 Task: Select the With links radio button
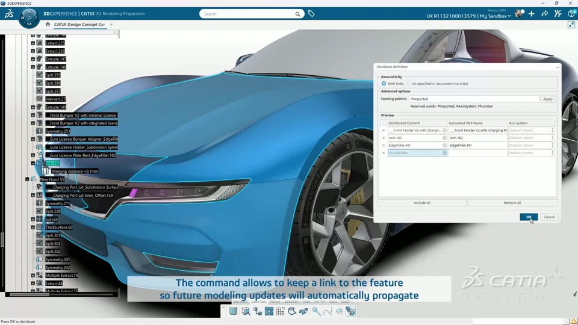(384, 84)
